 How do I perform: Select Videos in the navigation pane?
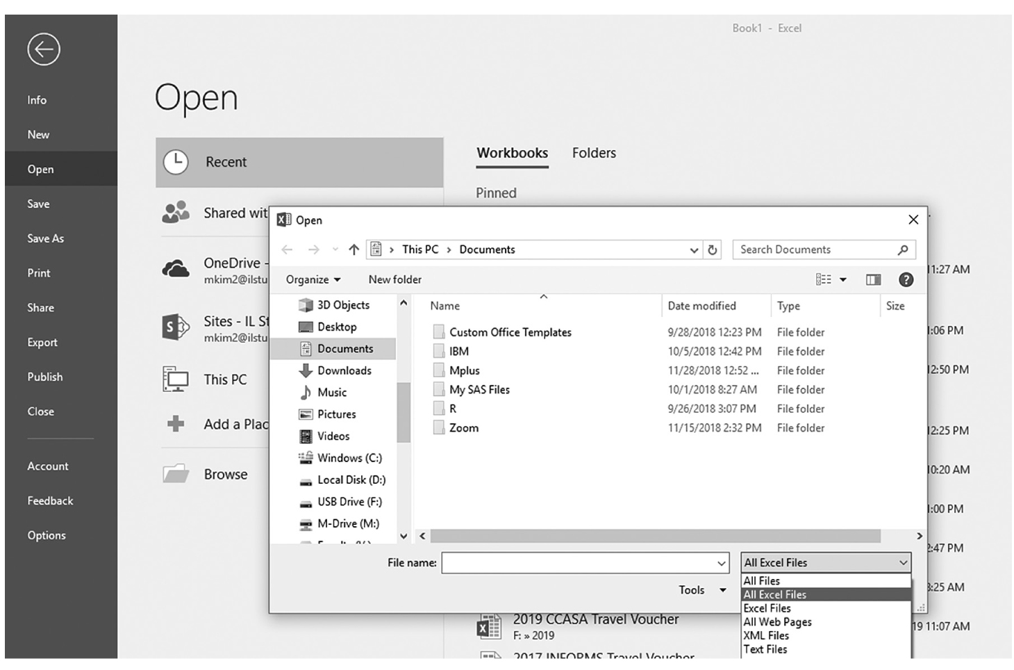[335, 436]
